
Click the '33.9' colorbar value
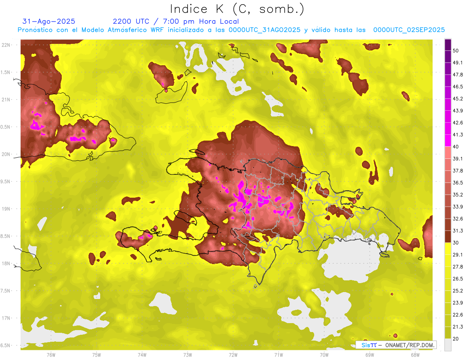[x=457, y=207]
